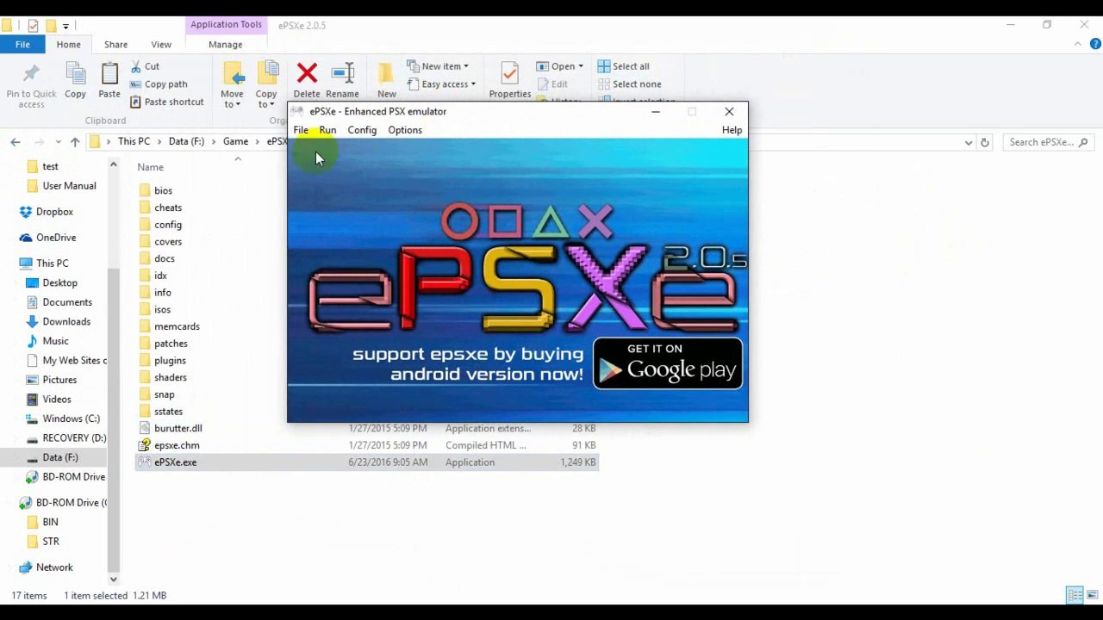Open the ePSXe File menu
This screenshot has height=620, width=1103.
tap(301, 130)
